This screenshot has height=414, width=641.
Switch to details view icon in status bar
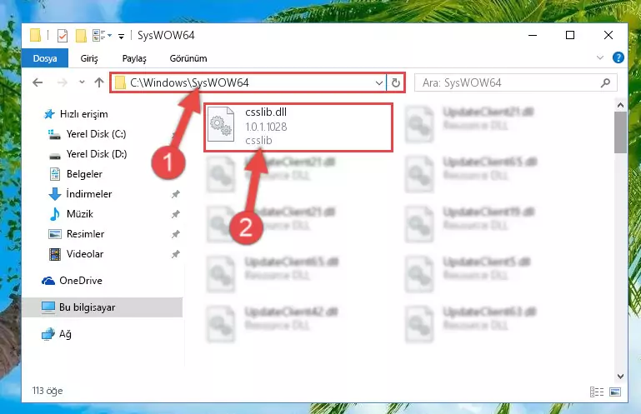(x=597, y=392)
